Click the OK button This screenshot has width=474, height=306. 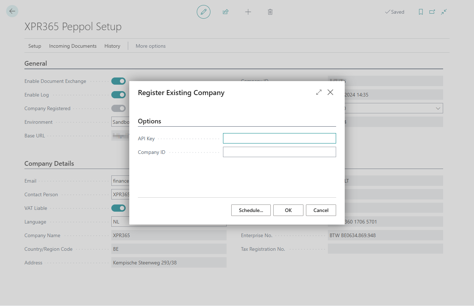(288, 210)
